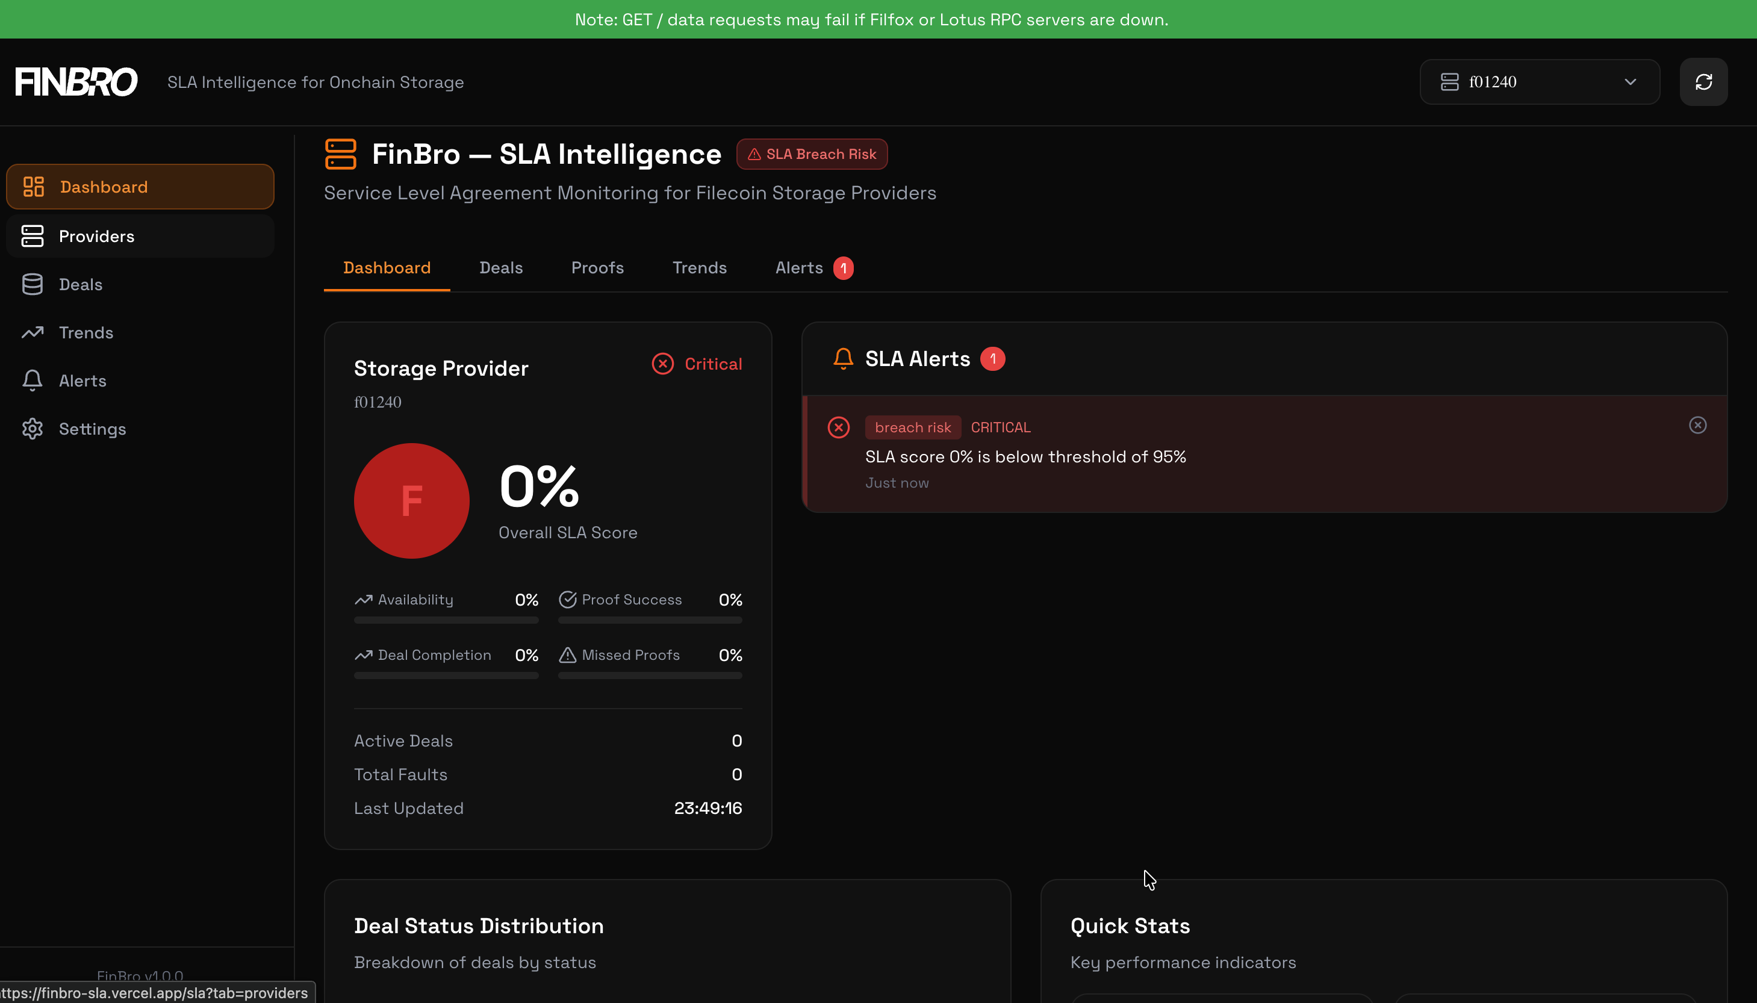The height and width of the screenshot is (1003, 1757).
Task: Click the SLA Alerts count badge
Action: (992, 359)
